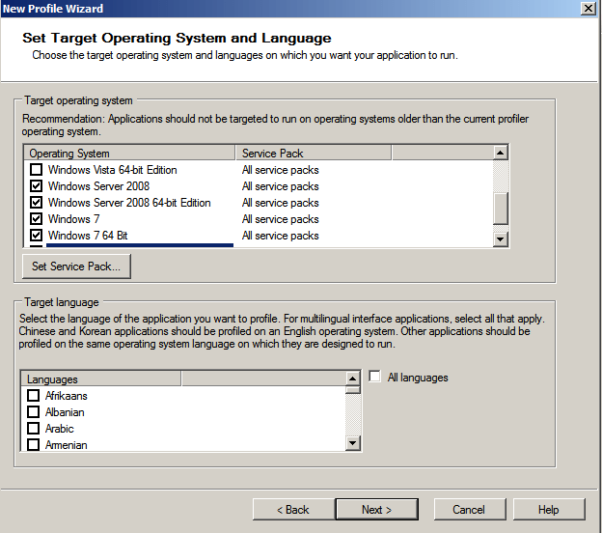Image resolution: width=602 pixels, height=533 pixels.
Task: Open the Set Service Pack dialog
Action: [x=76, y=266]
